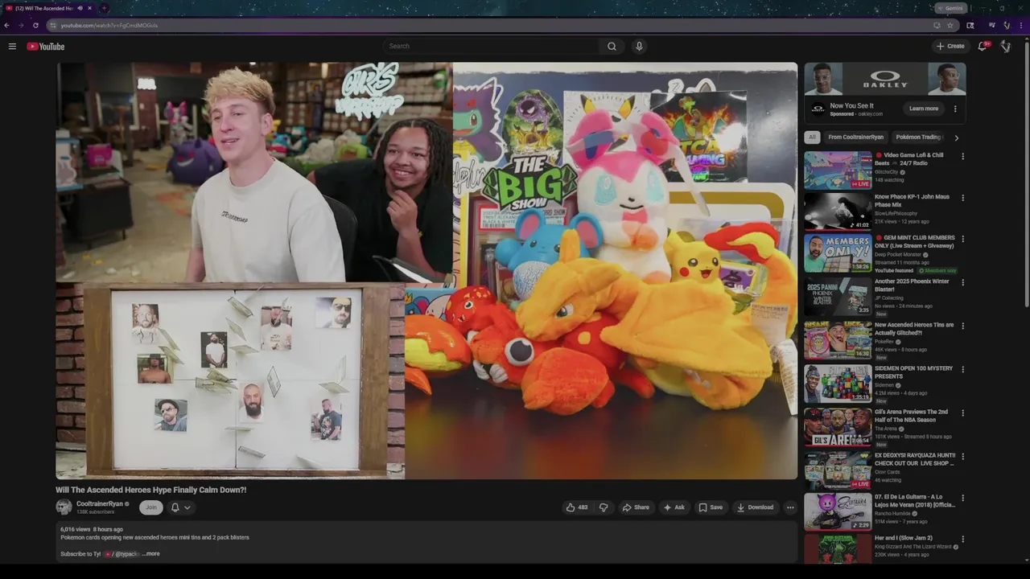Switch to the Will The Ascended Heroes tab

tap(48, 8)
